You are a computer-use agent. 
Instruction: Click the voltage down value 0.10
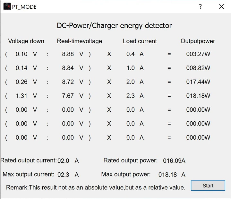click(x=21, y=54)
